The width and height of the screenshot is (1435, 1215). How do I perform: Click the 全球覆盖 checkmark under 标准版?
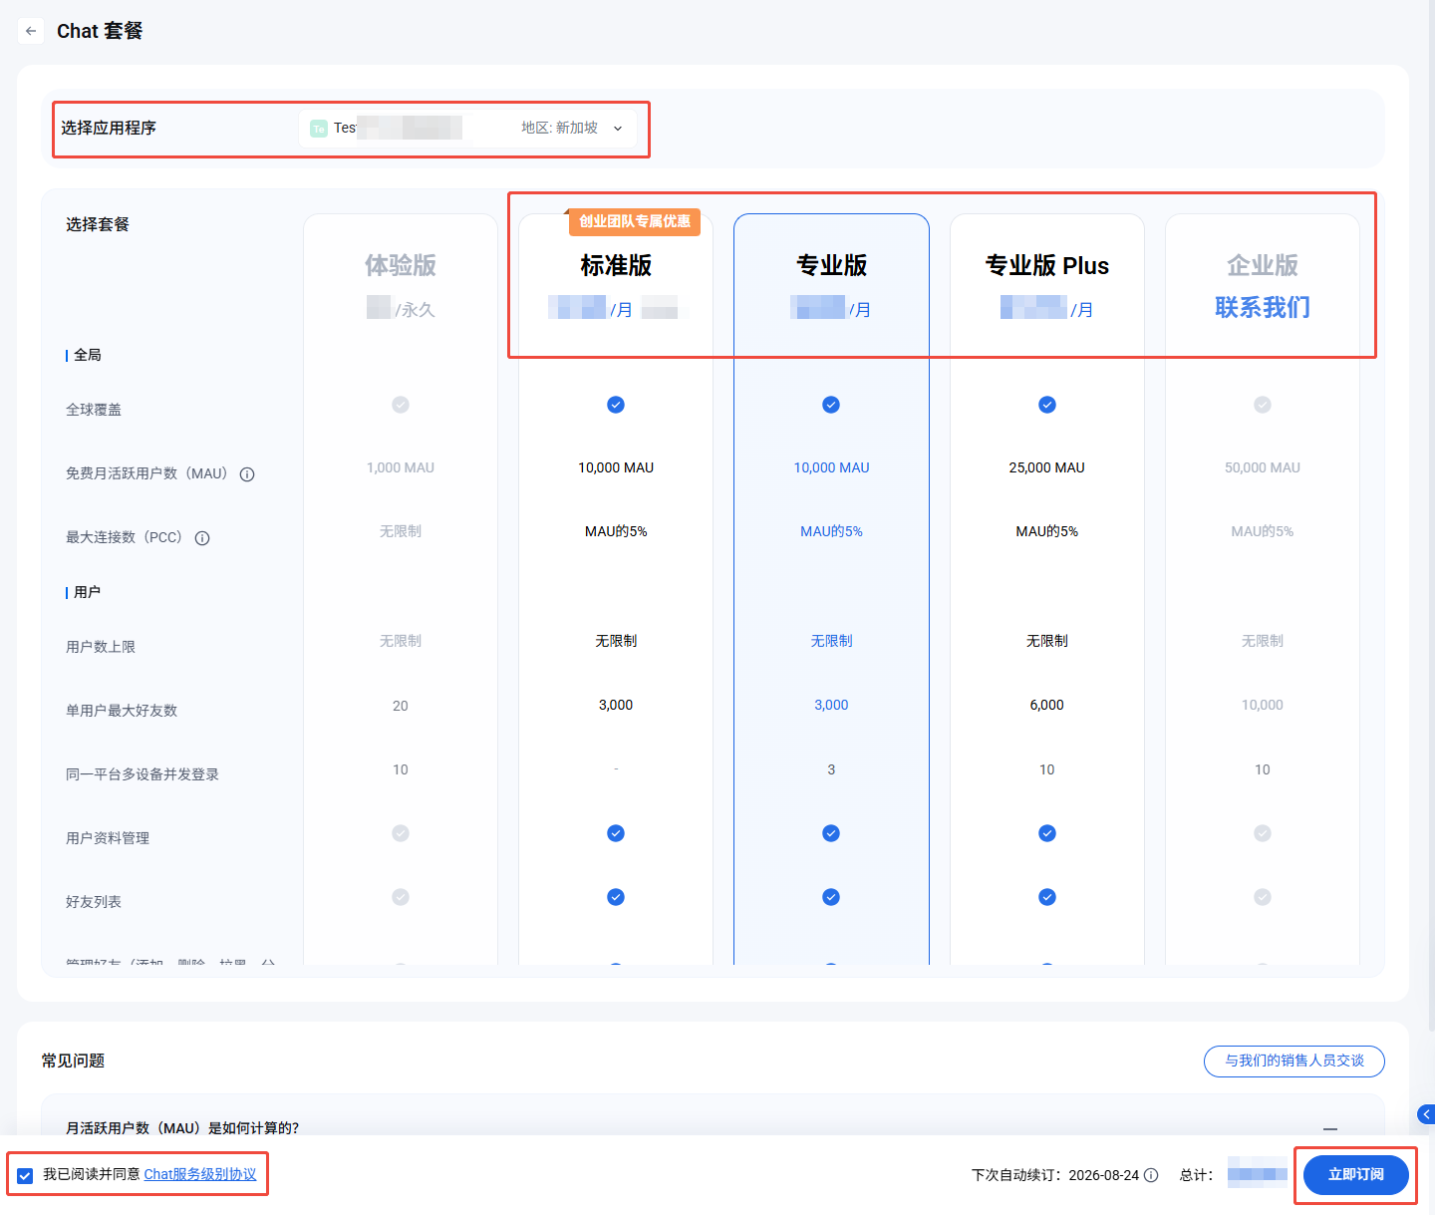[616, 405]
